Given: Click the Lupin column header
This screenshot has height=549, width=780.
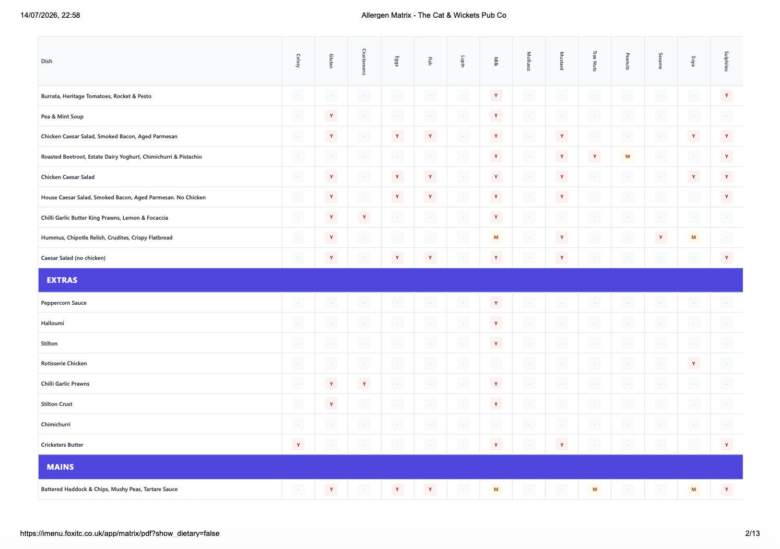Looking at the screenshot, I should (x=463, y=61).
